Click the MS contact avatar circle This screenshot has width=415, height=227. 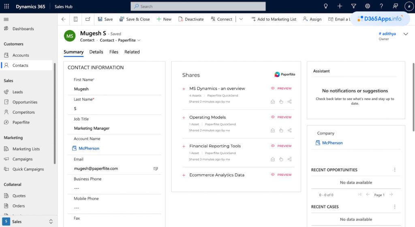[x=70, y=36]
